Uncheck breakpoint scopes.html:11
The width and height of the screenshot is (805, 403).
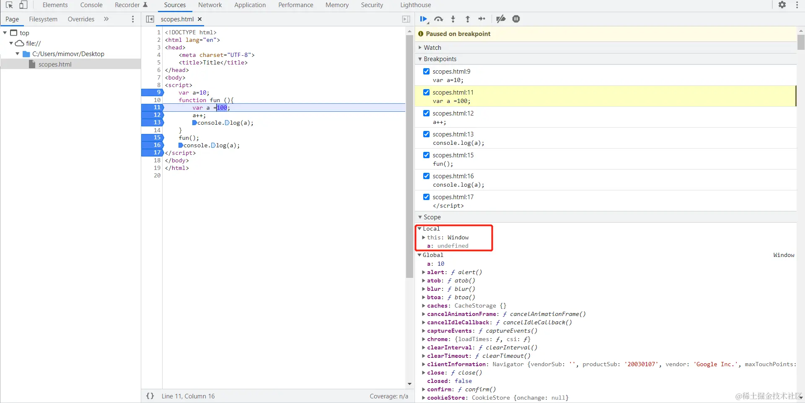coord(426,92)
